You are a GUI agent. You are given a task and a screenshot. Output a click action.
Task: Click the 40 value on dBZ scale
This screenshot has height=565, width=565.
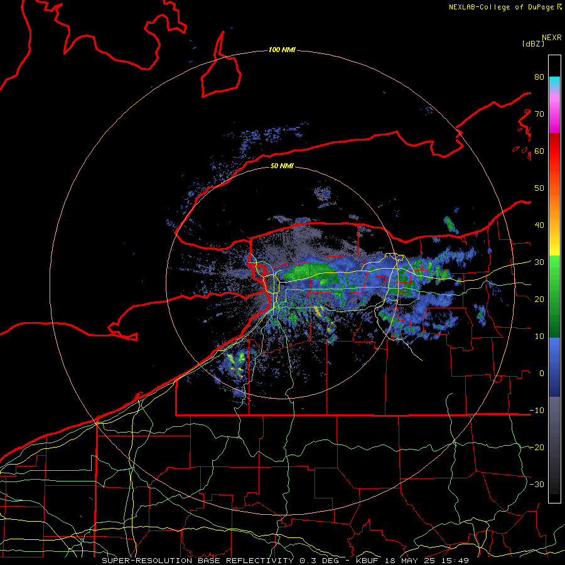coord(539,225)
